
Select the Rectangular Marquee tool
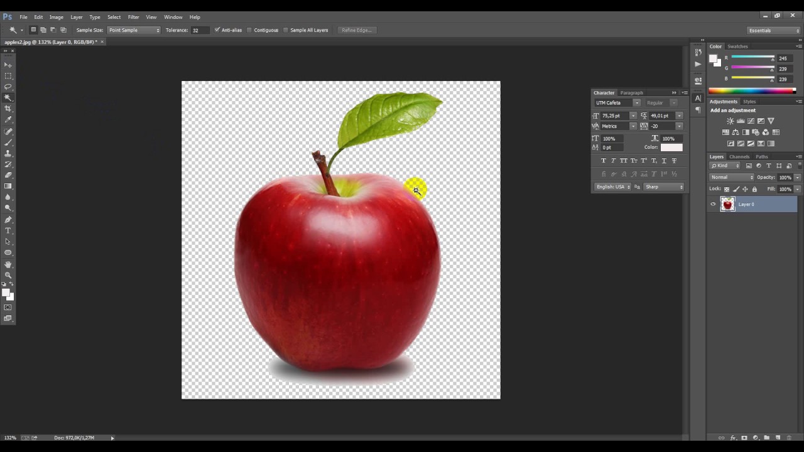(8, 75)
